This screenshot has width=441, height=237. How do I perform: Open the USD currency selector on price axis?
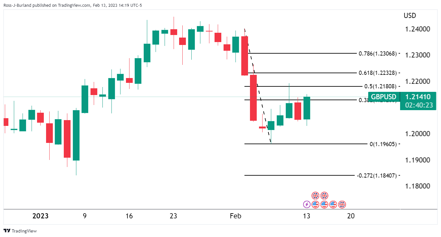coord(409,15)
